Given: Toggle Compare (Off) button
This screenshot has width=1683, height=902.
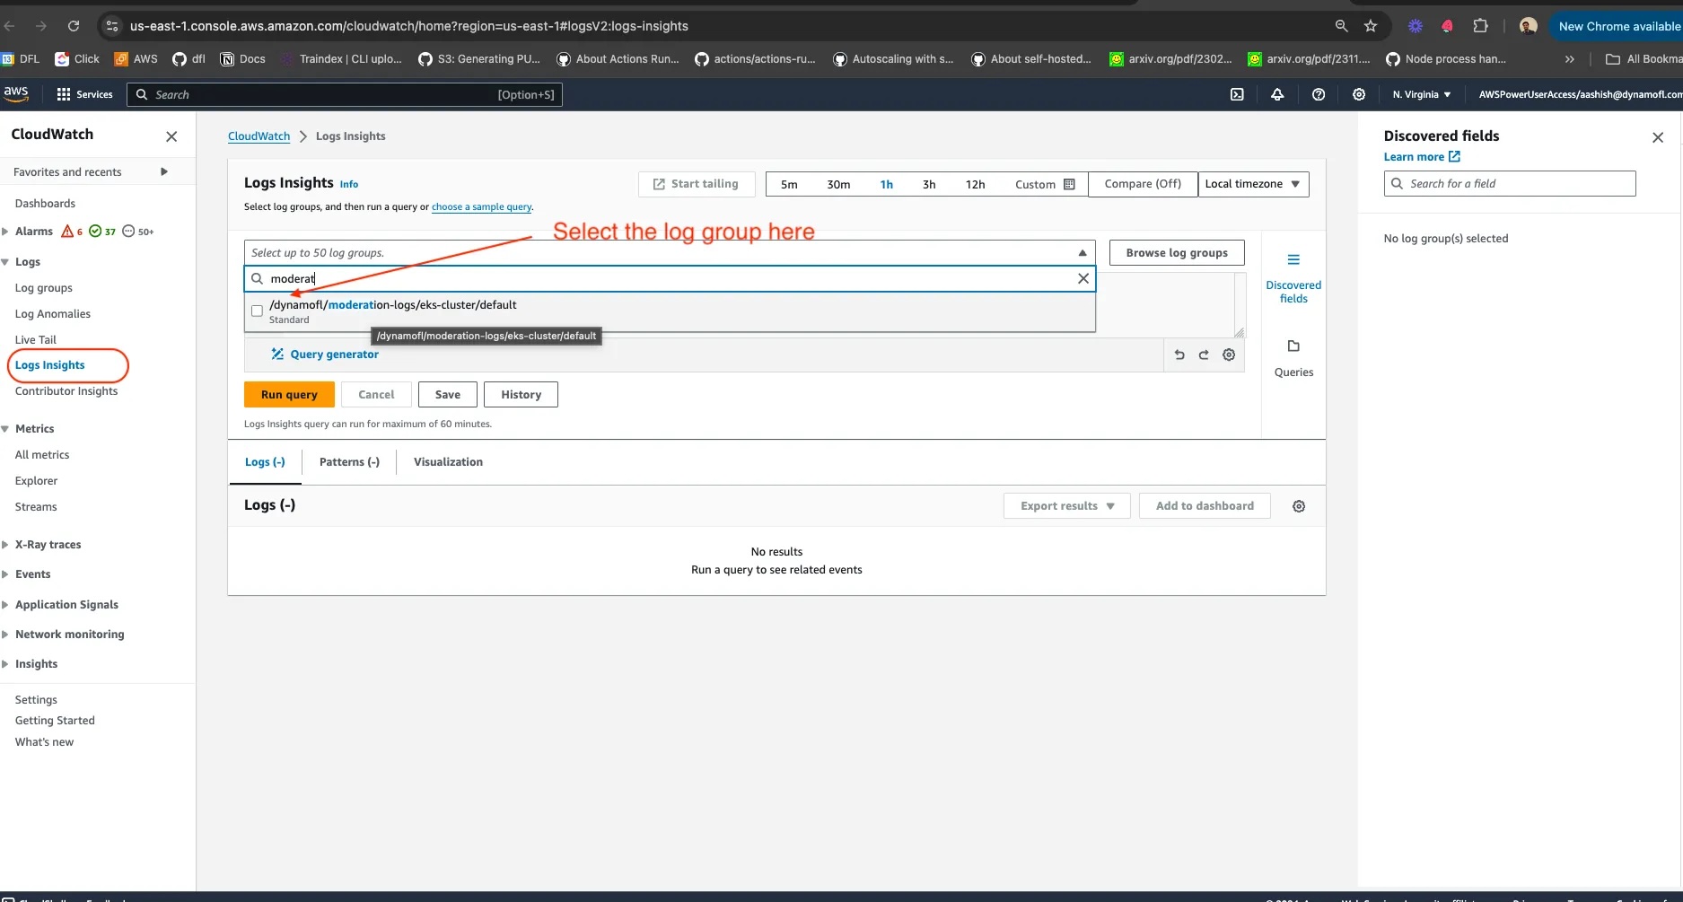Looking at the screenshot, I should coord(1143,184).
